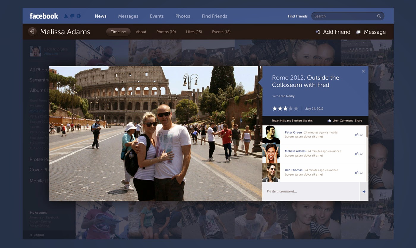
Task: Open the globe notifications icon
Action: (x=79, y=16)
